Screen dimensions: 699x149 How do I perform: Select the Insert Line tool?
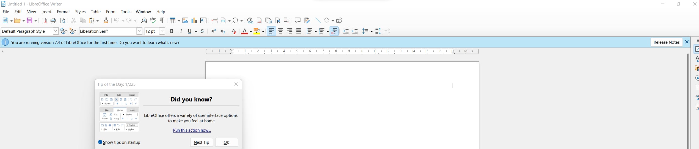tap(318, 21)
